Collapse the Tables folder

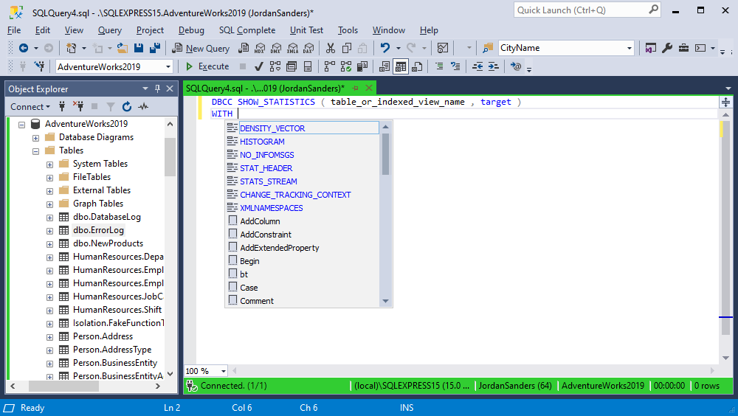35,151
